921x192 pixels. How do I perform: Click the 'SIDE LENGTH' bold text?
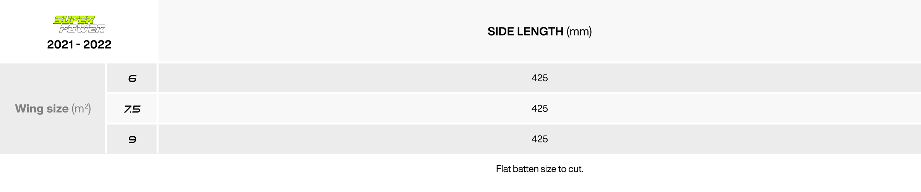point(525,31)
